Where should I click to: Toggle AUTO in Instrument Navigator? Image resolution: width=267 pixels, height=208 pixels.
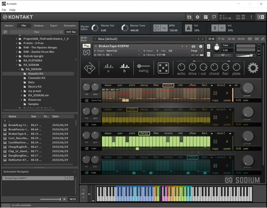pos(73,199)
